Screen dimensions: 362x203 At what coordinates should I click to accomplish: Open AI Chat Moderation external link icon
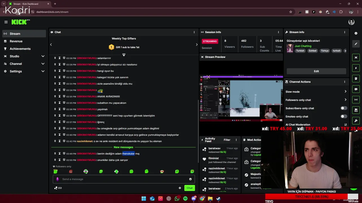tap(345, 125)
